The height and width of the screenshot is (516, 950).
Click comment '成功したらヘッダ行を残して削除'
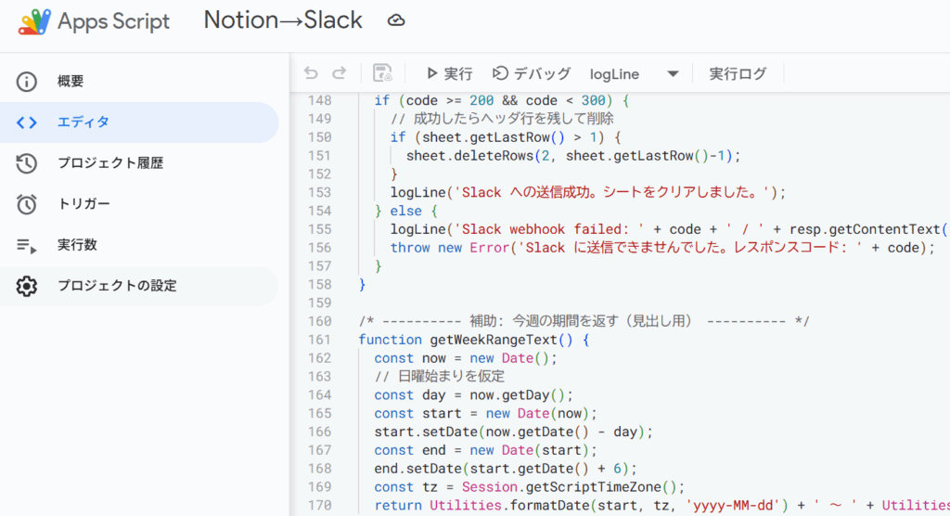[502, 119]
